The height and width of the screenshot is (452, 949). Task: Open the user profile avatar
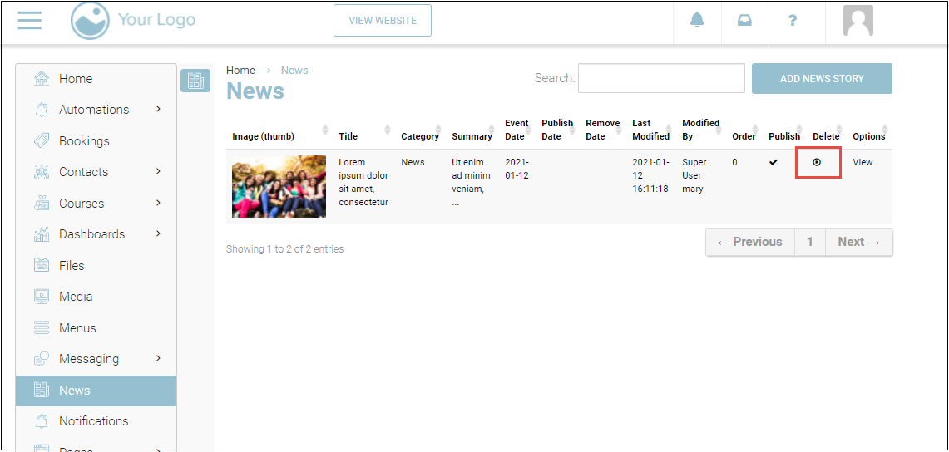858,21
